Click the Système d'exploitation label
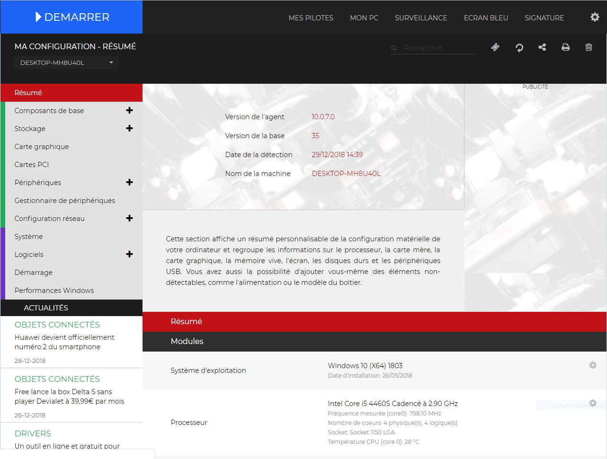Viewport: 607px width, 459px height. (208, 371)
